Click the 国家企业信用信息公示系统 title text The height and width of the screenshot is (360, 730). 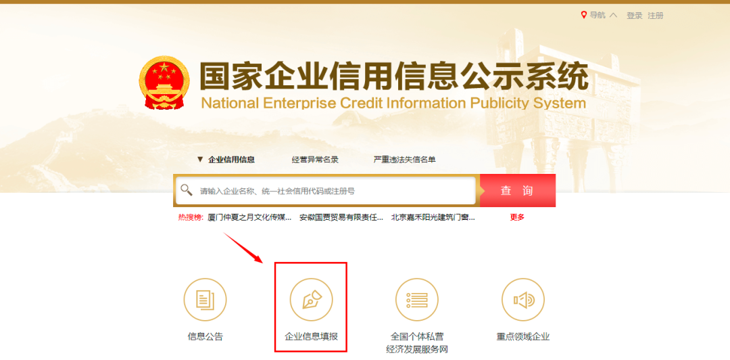(393, 77)
